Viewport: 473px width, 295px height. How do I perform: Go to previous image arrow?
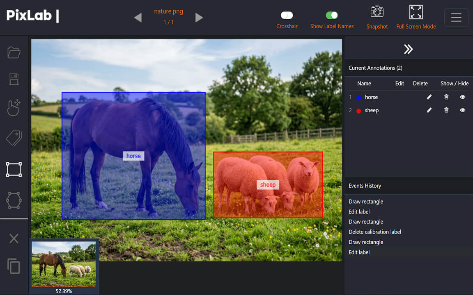click(x=138, y=18)
